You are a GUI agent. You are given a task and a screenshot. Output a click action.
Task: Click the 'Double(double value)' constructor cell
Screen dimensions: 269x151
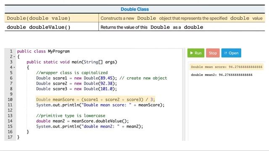point(52,18)
